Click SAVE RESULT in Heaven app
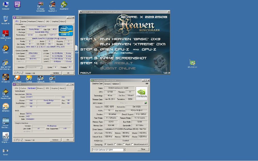The width and height of the screenshot is (258, 161). click(x=116, y=63)
